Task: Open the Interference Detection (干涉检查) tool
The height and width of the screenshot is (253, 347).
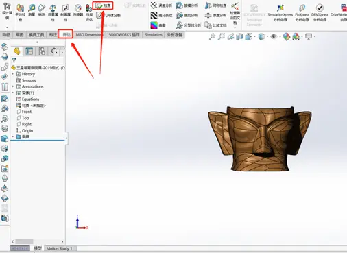Action: (x=21, y=12)
